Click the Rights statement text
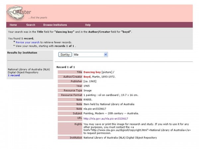The image size is (199, 149). [x=137, y=128]
